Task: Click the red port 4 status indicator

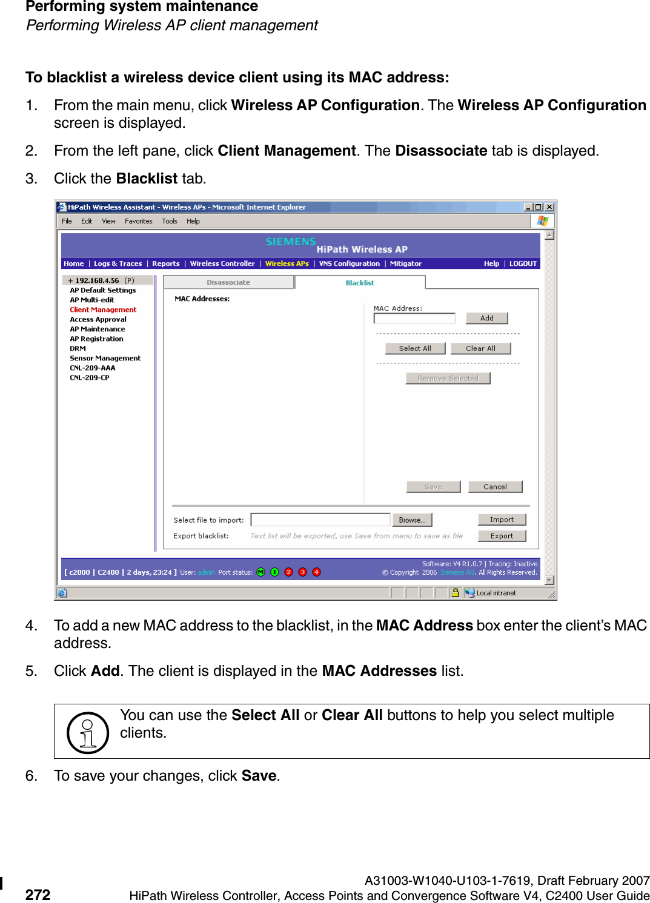Action: (x=317, y=571)
